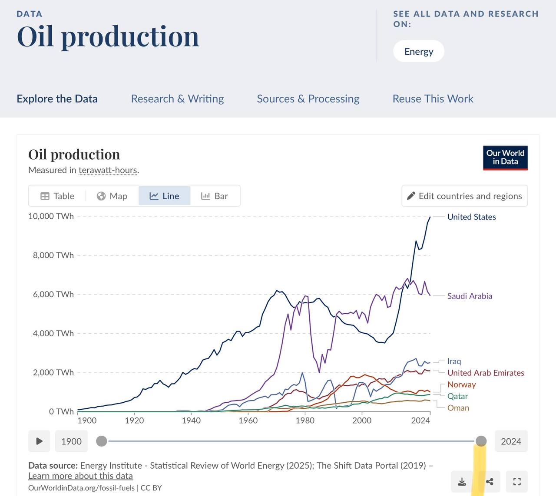The width and height of the screenshot is (556, 496).
Task: Open Edit countries and regions selector
Action: 464,196
